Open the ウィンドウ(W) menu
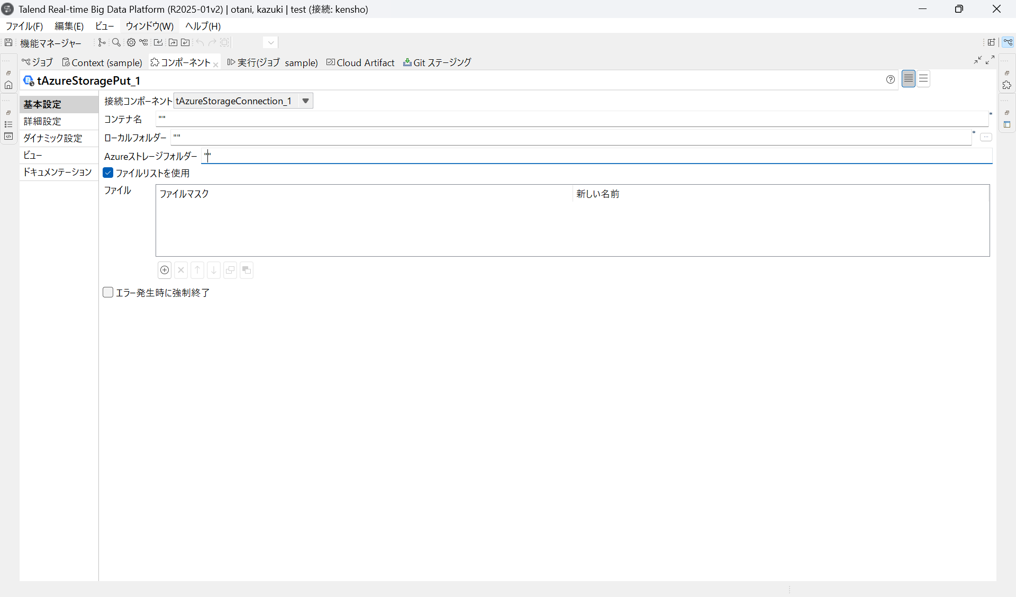 (x=149, y=26)
